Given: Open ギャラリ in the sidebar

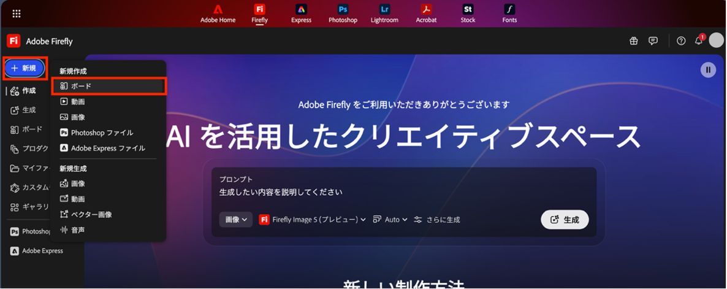Looking at the screenshot, I should pos(29,207).
